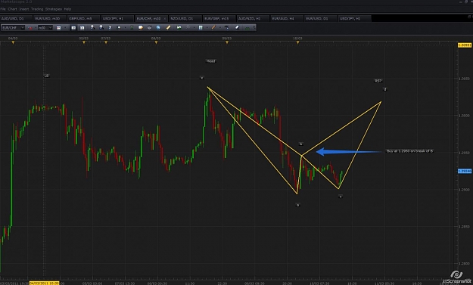The width and height of the screenshot is (473, 285).
Task: Switch to the NZD/USD, D1 chart tab
Action: point(185,19)
